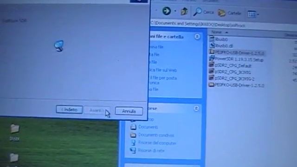This screenshot has width=297, height=167.
Task: Select the pSDR2_CPG_IK3VIG file icon
Action: coord(212,71)
